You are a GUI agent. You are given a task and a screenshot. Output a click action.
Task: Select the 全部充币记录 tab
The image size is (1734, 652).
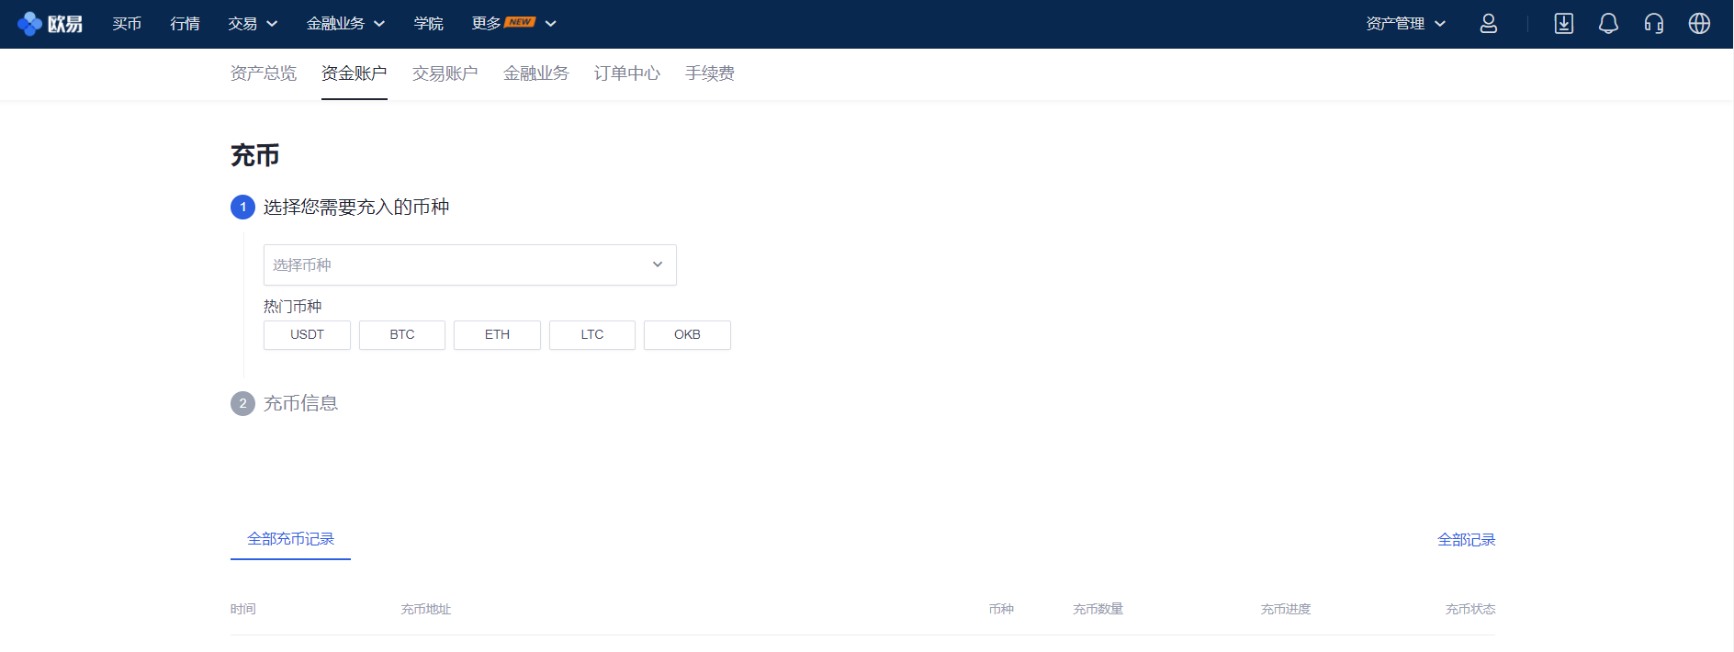click(290, 539)
